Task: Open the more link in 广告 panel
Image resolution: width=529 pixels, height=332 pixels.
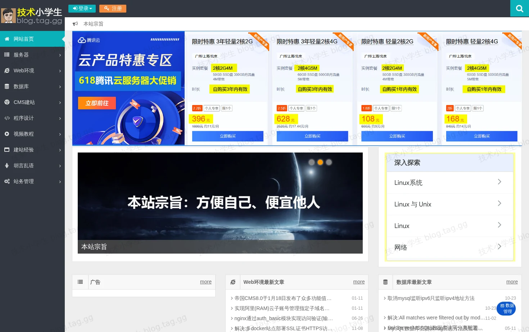Action: tap(206, 282)
